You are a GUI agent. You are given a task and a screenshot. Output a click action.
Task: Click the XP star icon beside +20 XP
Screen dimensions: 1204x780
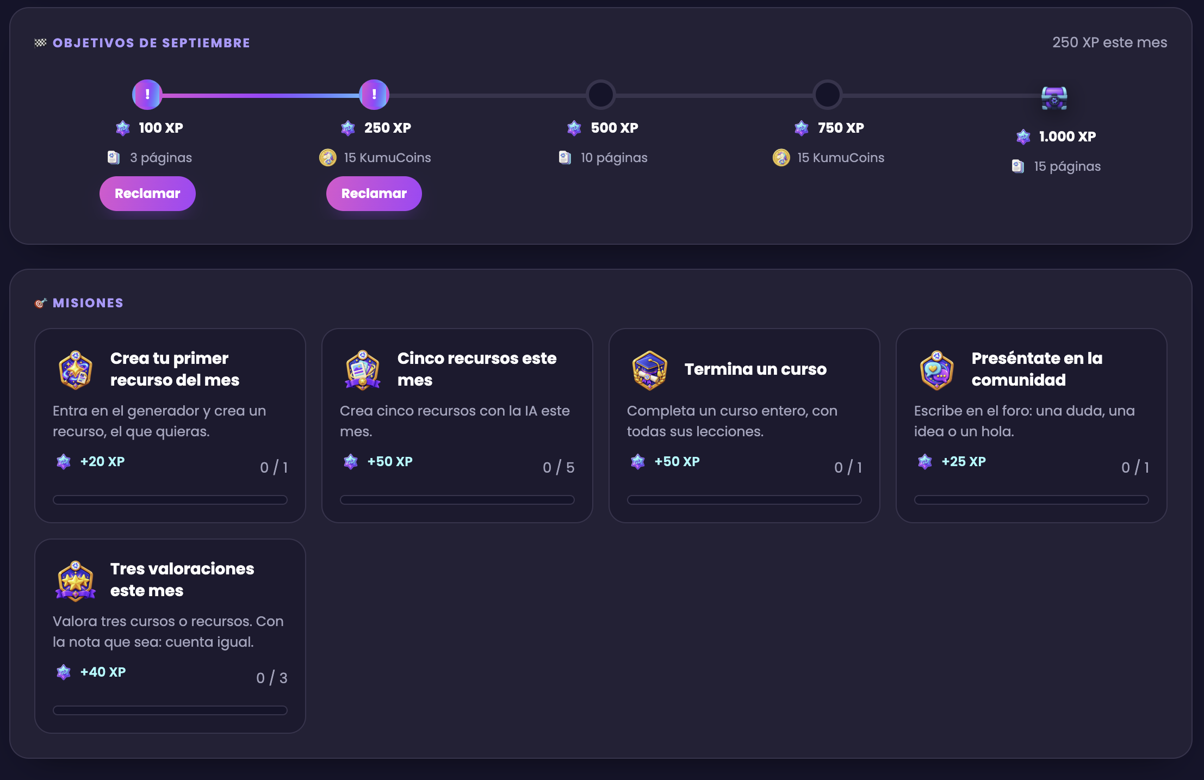[64, 462]
